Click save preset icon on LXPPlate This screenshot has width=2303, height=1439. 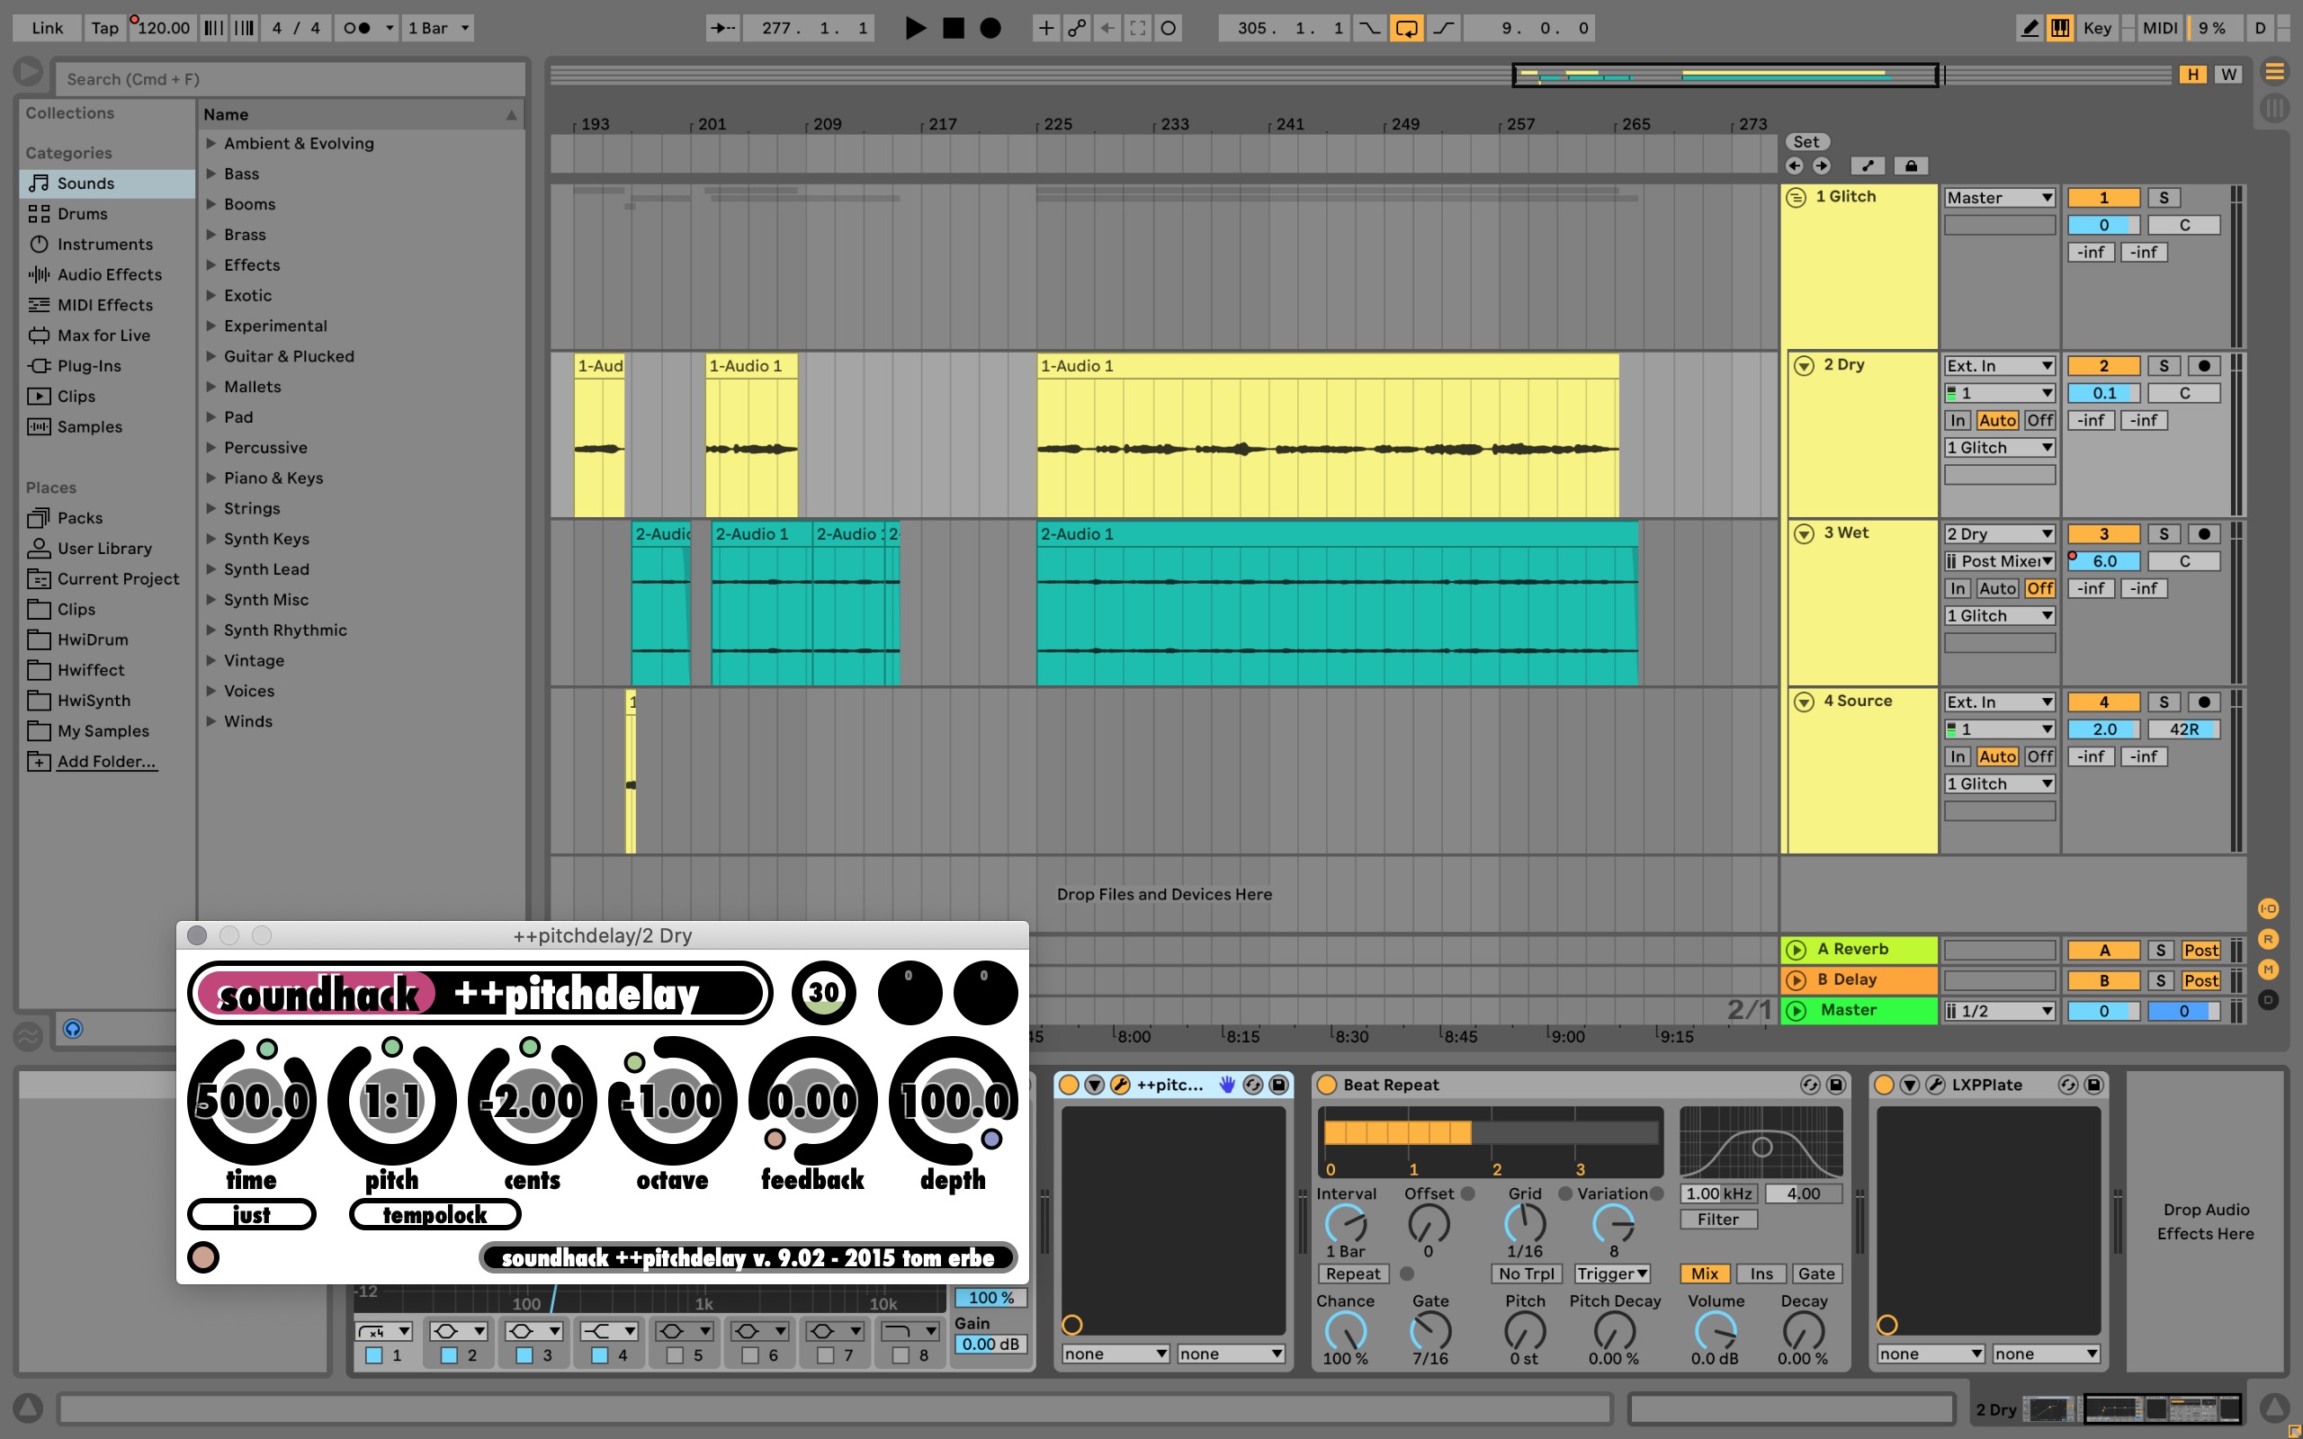click(x=2093, y=1085)
